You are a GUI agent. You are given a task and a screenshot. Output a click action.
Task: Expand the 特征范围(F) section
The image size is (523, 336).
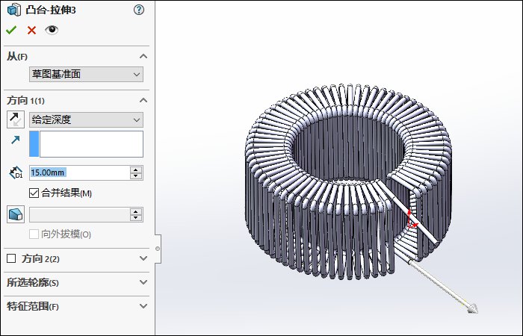143,306
